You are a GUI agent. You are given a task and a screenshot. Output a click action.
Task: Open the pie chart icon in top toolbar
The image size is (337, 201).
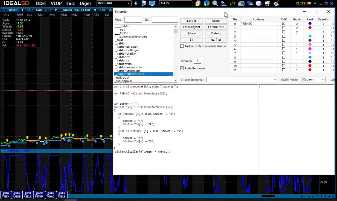(206, 3)
